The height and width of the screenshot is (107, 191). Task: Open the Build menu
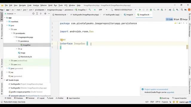pos(50,5)
